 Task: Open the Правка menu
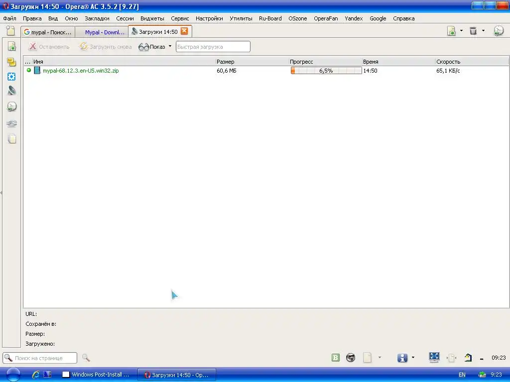click(x=32, y=18)
